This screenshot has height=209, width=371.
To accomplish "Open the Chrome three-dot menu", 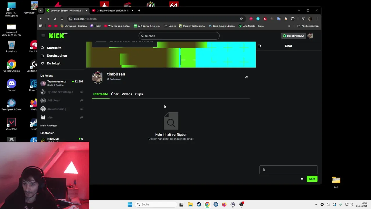I will [317, 19].
